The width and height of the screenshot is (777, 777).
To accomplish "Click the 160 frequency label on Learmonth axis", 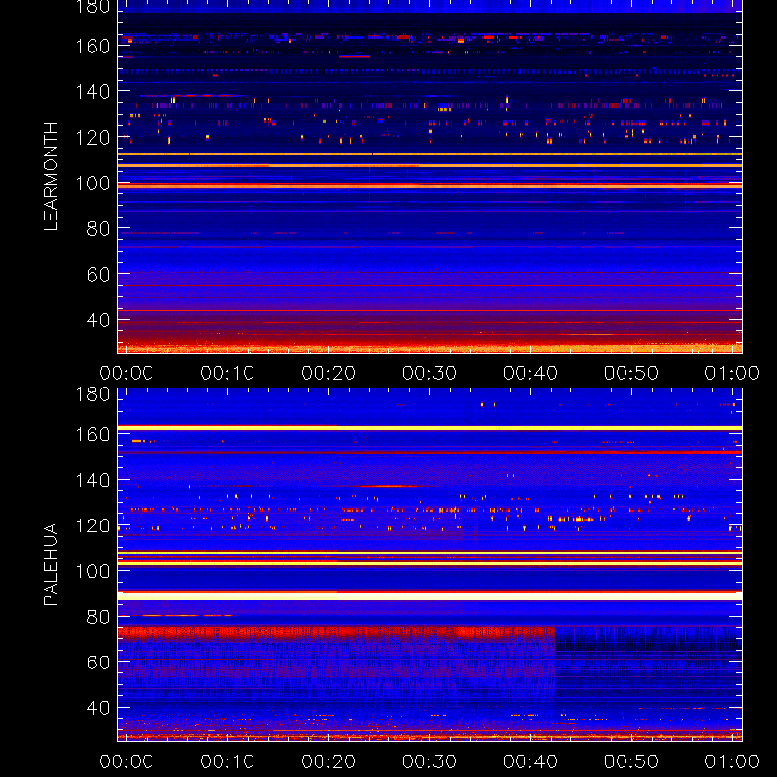I will [92, 47].
